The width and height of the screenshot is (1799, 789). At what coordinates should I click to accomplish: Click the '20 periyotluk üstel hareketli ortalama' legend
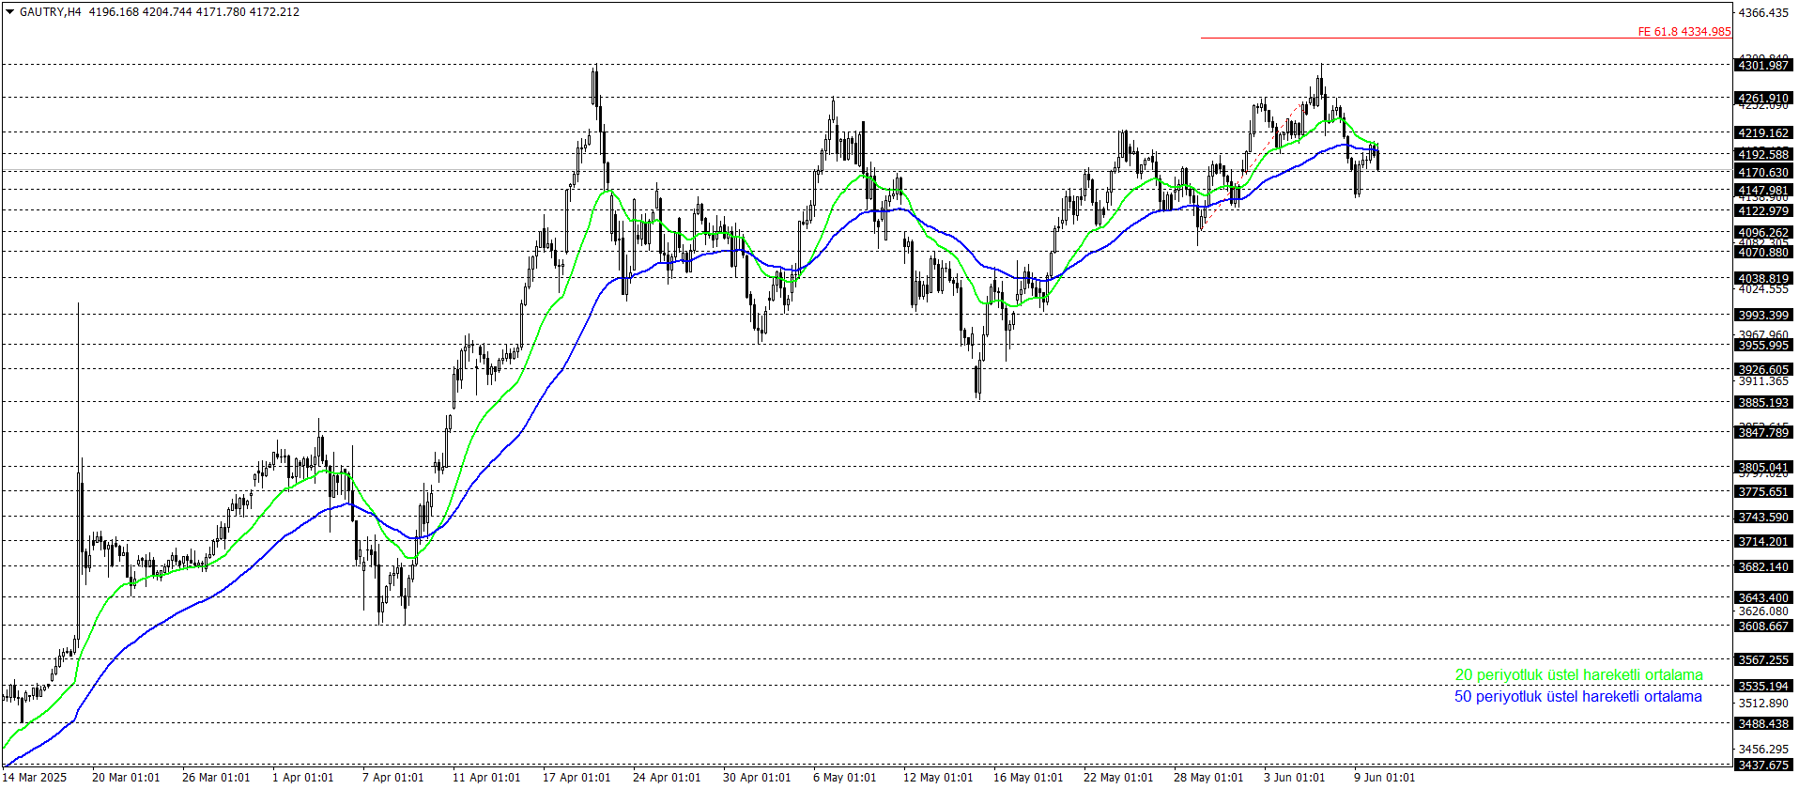click(x=1578, y=675)
